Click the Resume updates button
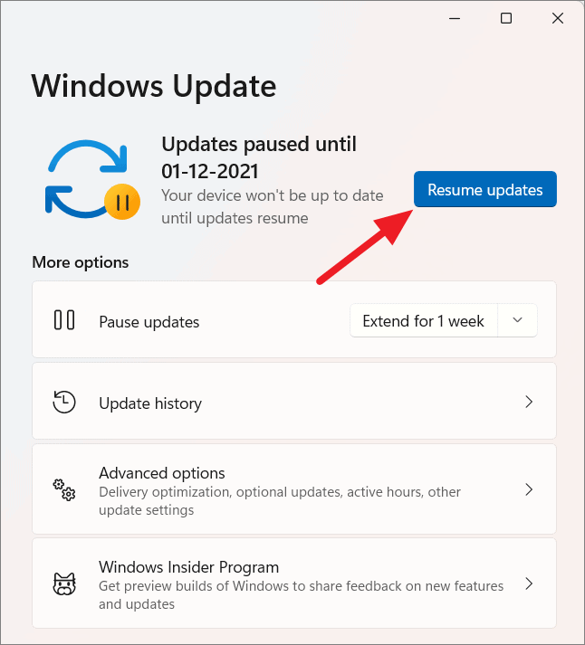The image size is (585, 645). [485, 189]
